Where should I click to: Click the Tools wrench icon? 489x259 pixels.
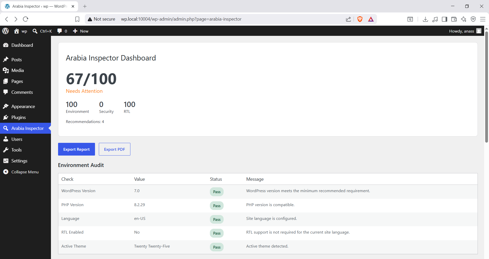[6, 150]
